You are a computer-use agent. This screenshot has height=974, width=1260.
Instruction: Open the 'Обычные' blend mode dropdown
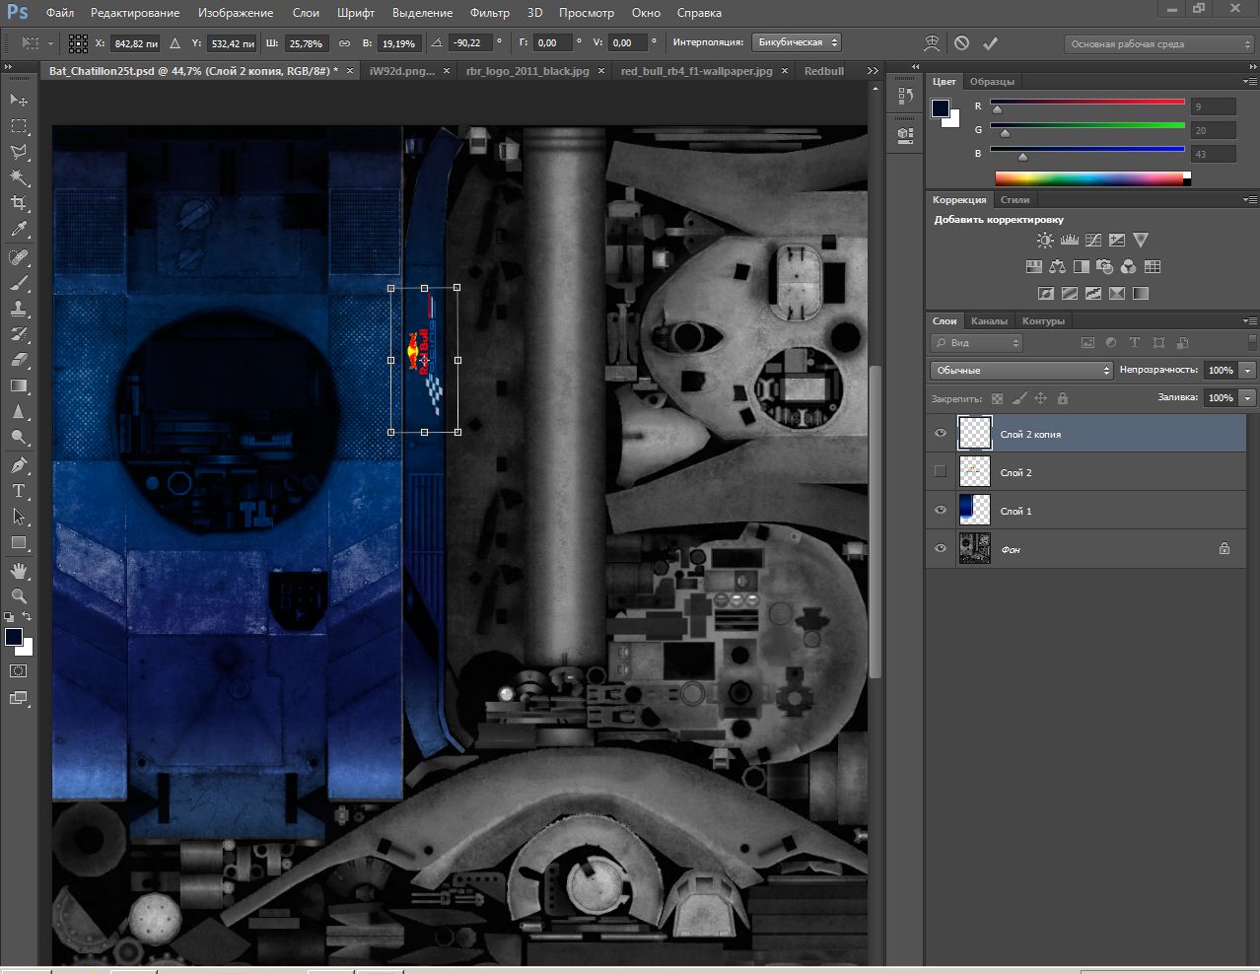tap(1020, 371)
